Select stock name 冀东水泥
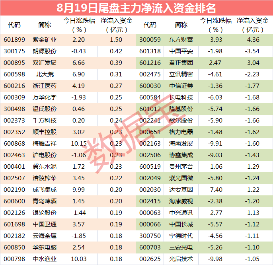 coord(45,167)
